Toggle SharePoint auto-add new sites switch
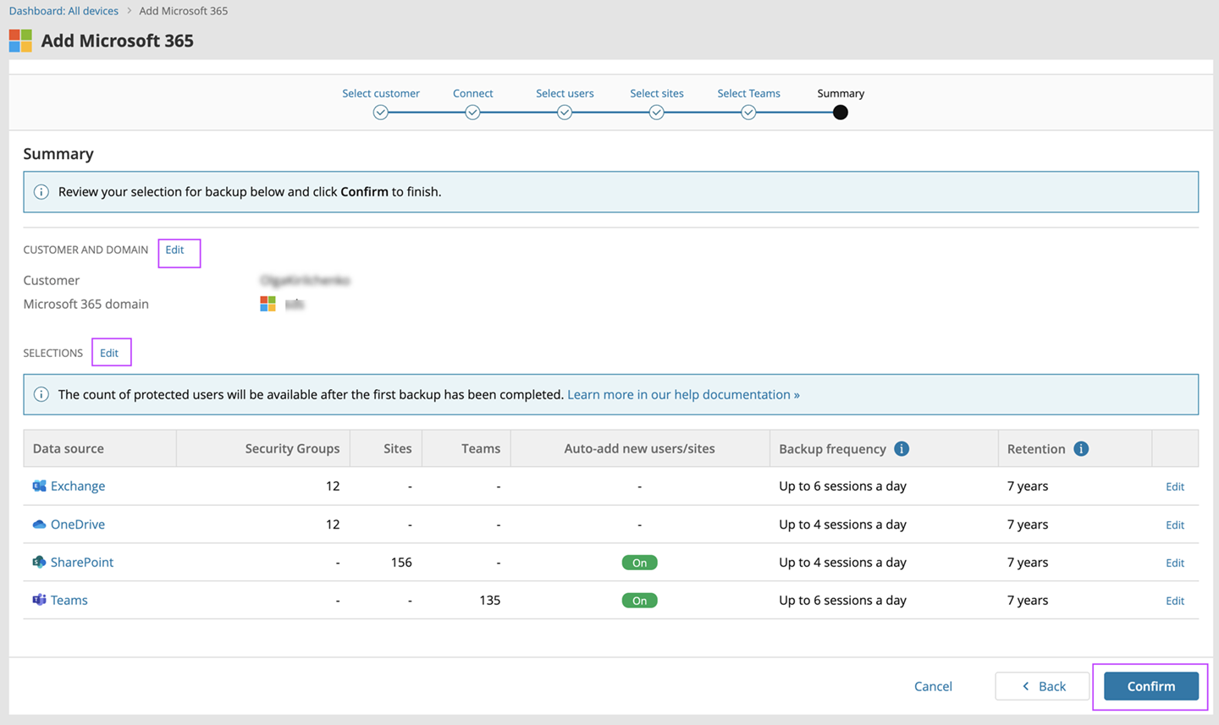Viewport: 1219px width, 725px height. pos(639,563)
